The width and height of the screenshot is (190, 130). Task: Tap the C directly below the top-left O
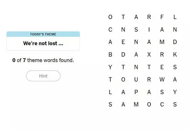110,30
